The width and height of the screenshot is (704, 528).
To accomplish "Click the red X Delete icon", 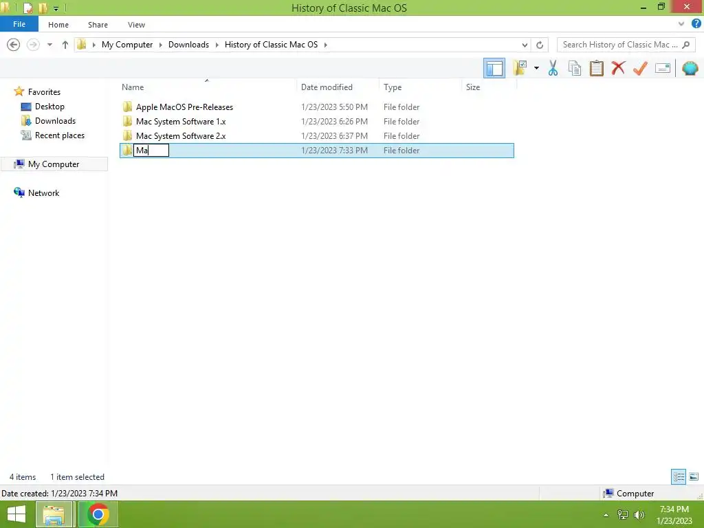I will (x=618, y=68).
